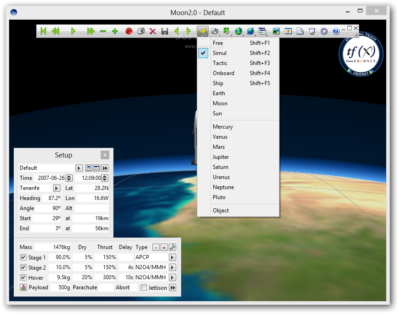Uncheck the Hover checkbox

(23, 277)
